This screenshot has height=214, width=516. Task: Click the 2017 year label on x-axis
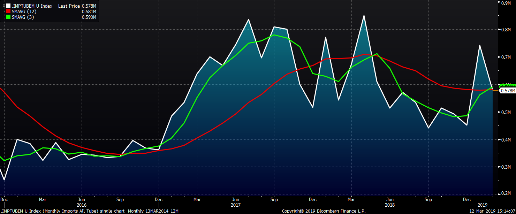236,205
